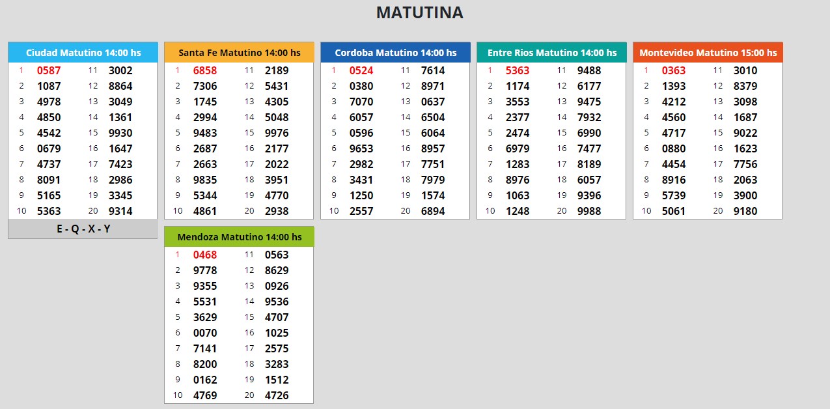Click the Ciudad Matutino 14:00 hs header
Image resolution: width=830 pixels, height=409 pixels.
(x=83, y=53)
